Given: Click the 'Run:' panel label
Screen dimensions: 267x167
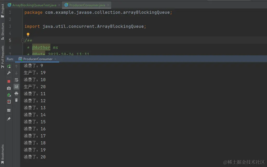Looking at the screenshot, I should [x=10, y=59].
